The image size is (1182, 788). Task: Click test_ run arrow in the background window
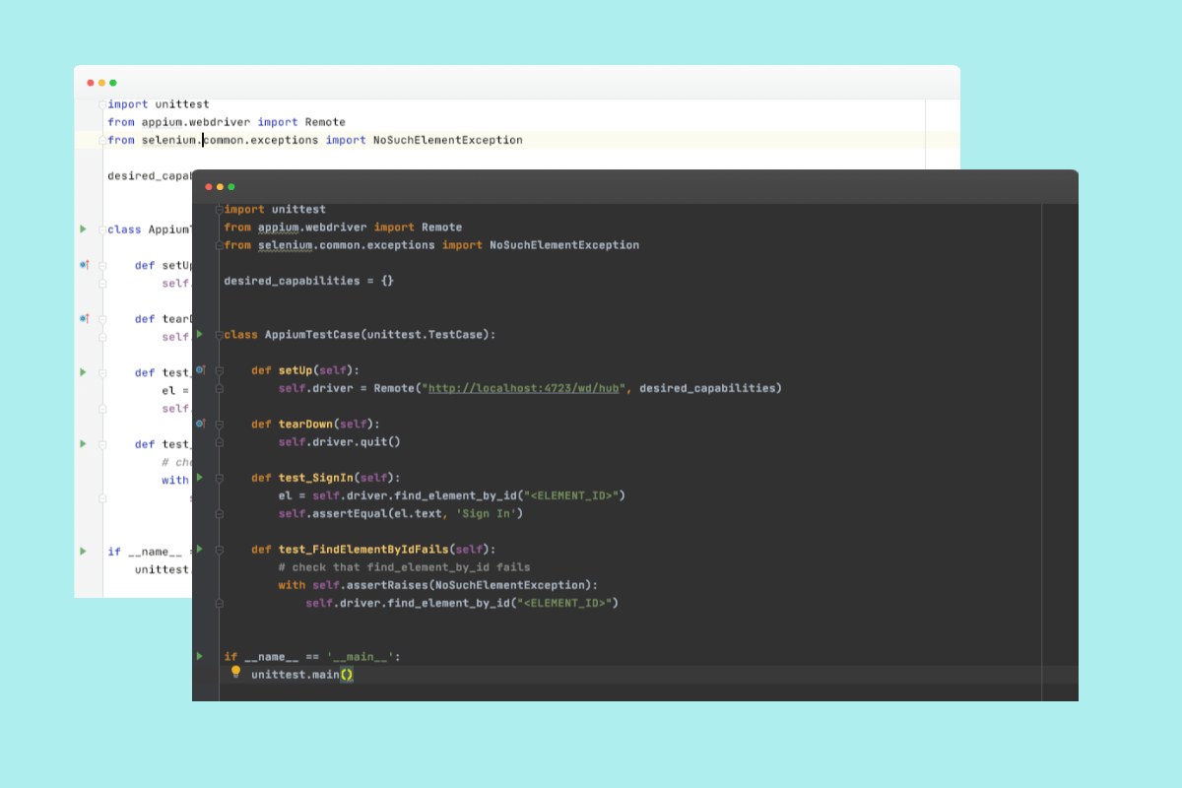[85, 371]
